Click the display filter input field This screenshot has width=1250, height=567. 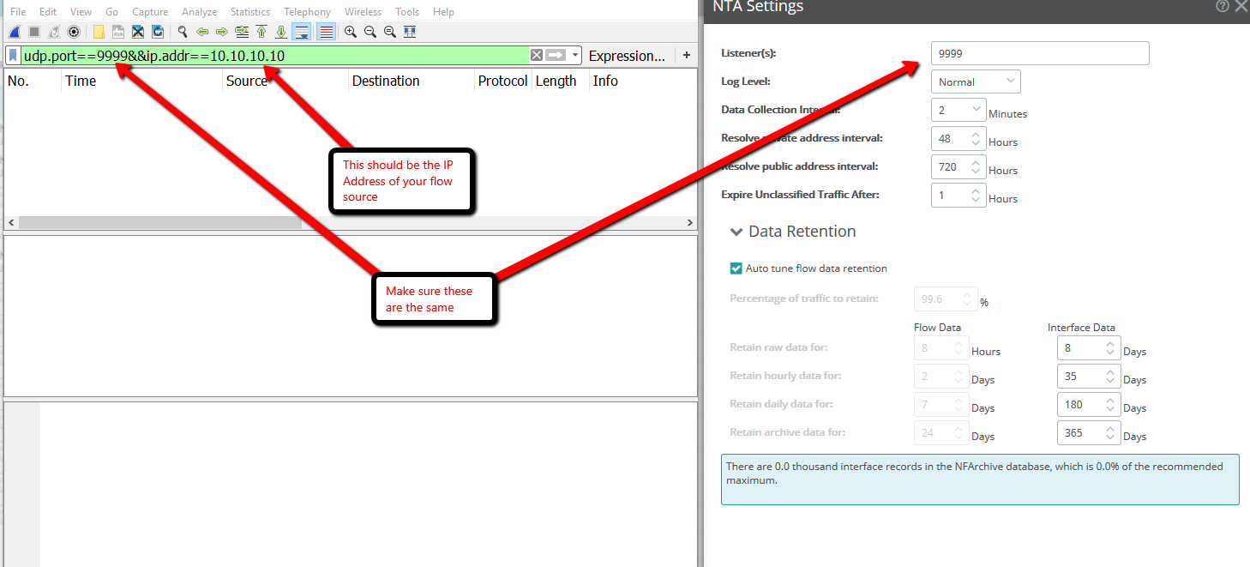(274, 56)
